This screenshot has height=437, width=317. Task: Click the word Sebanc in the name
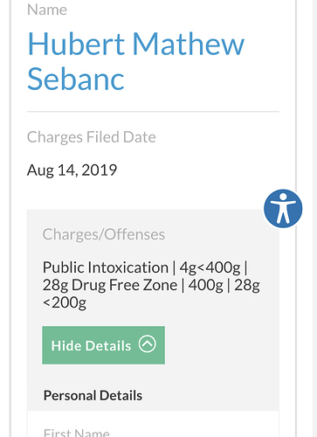(x=76, y=79)
